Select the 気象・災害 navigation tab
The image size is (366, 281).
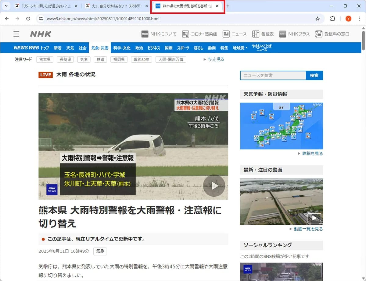click(x=100, y=48)
